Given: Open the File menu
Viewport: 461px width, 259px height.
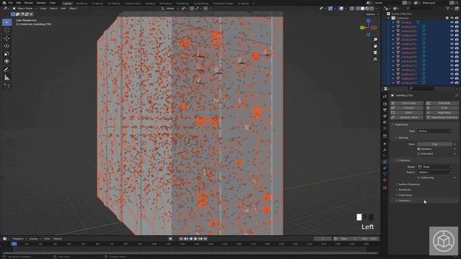Looking at the screenshot, I should click(x=11, y=3).
